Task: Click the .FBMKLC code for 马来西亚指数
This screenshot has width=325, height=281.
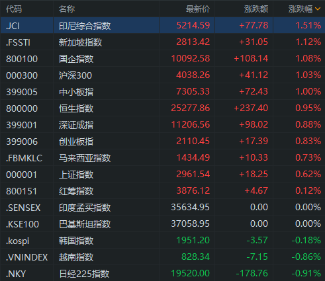Action: point(24,158)
